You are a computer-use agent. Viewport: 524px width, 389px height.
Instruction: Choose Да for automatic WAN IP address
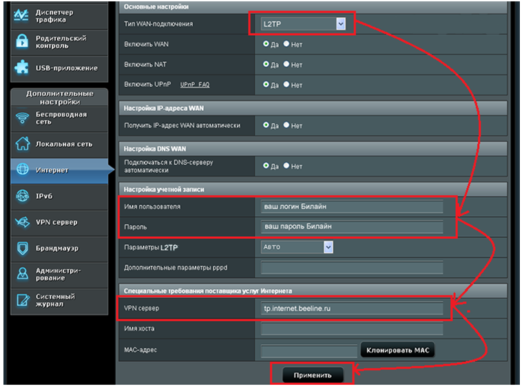(x=266, y=125)
